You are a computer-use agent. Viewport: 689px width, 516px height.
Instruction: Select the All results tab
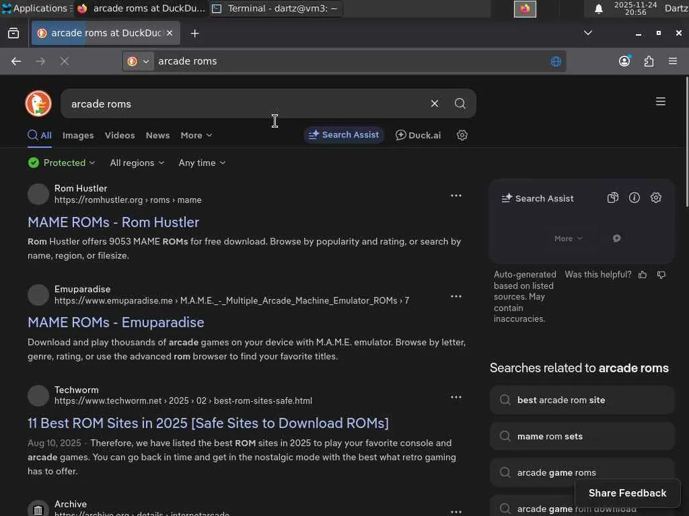(x=40, y=136)
